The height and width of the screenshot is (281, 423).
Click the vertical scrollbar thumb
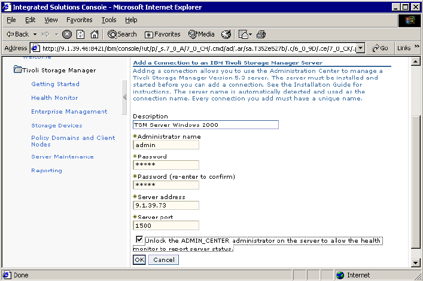pos(415,182)
